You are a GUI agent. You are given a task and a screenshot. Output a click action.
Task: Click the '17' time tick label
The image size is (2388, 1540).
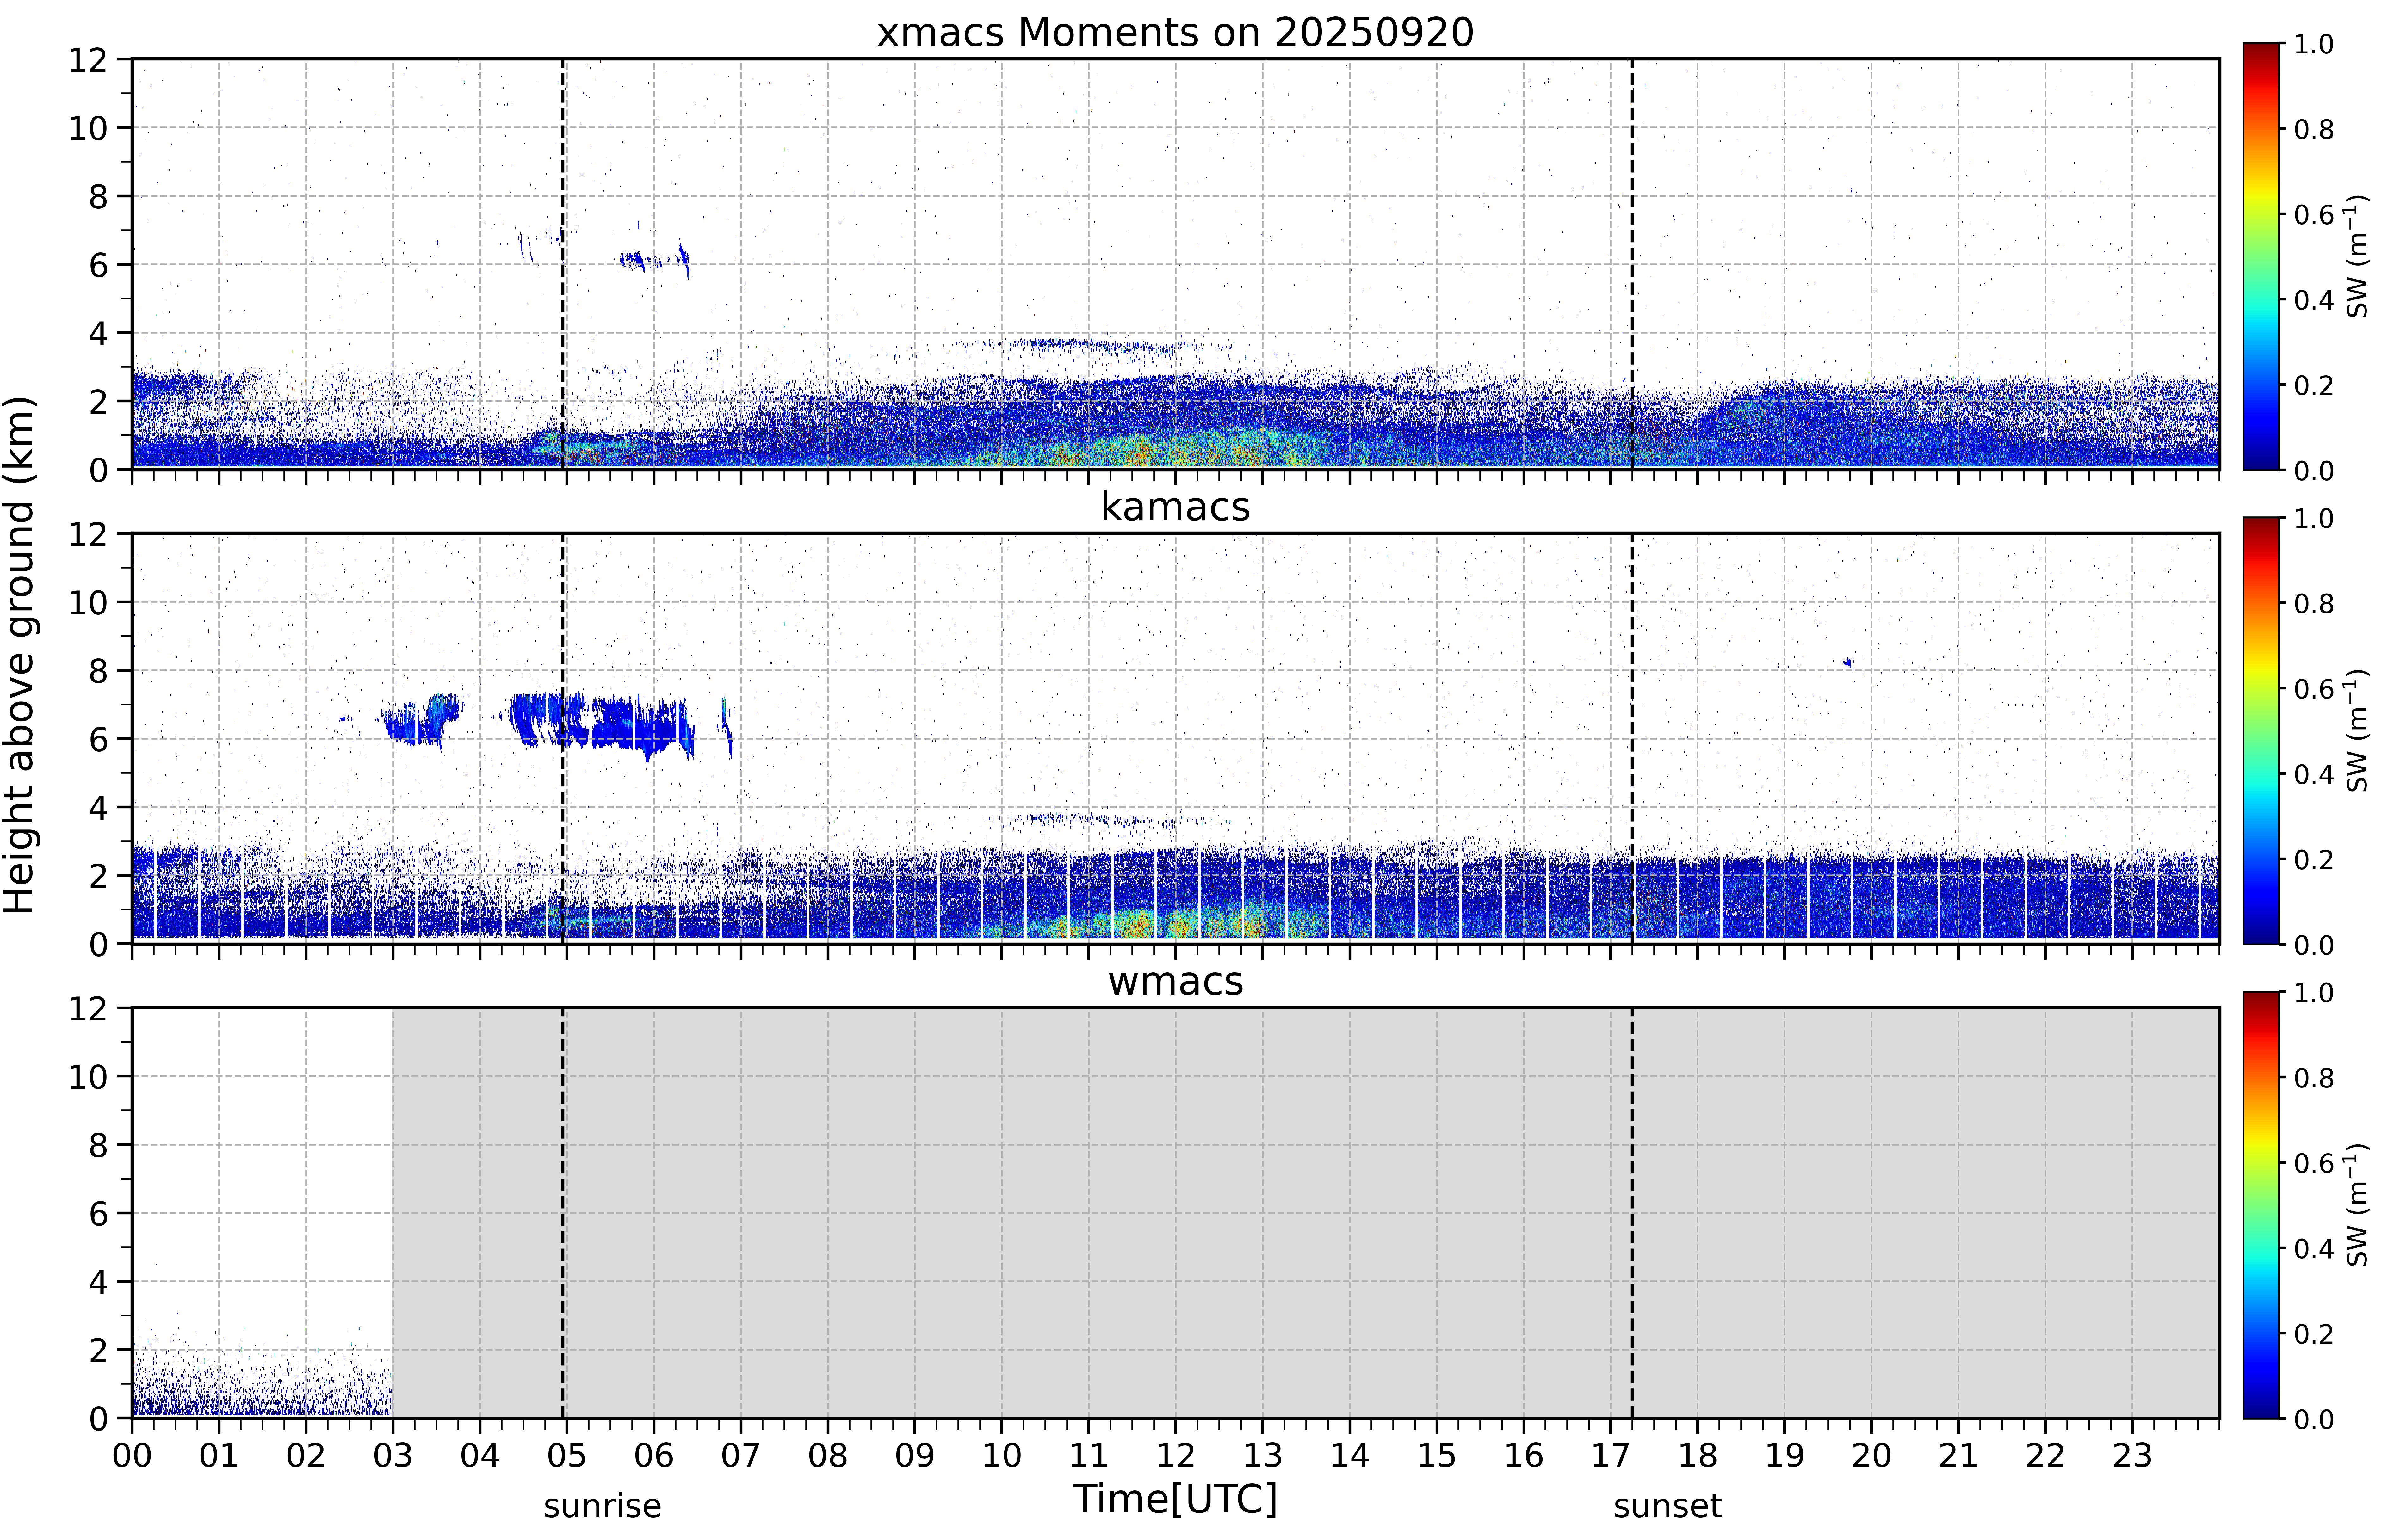click(1611, 1456)
